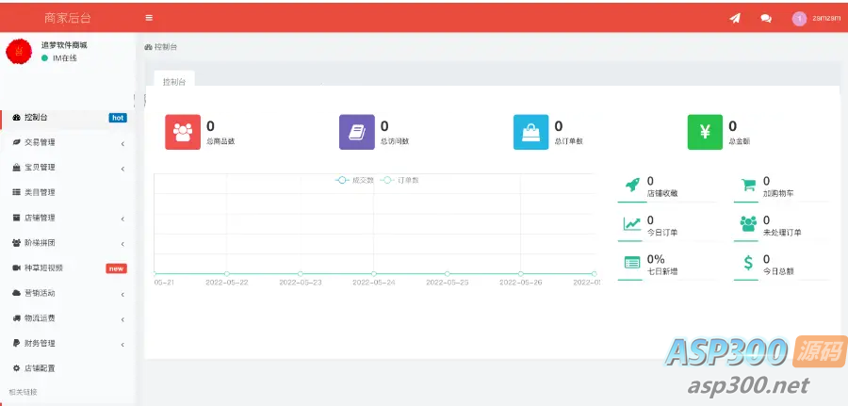Toggle the 成交数 series in chart legend
The height and width of the screenshot is (406, 848).
click(x=355, y=180)
